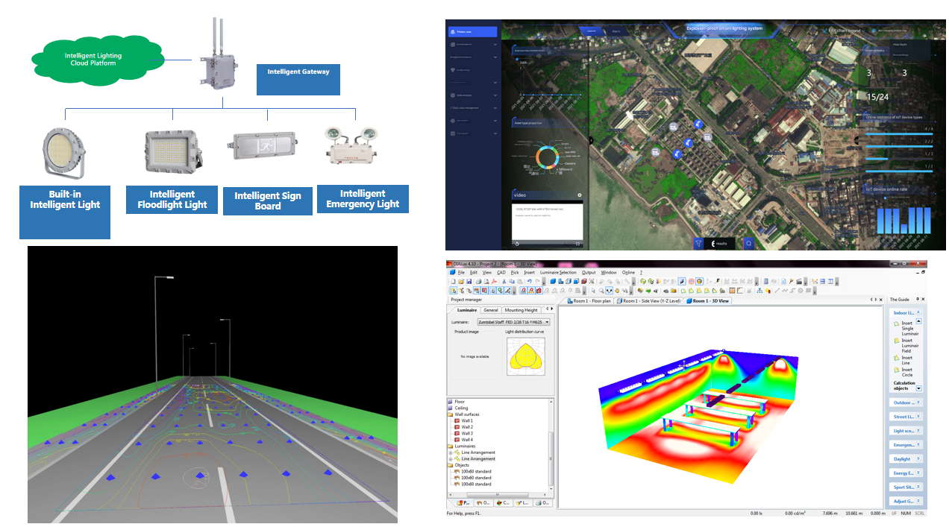This screenshot has height=527, width=949.
Task: Open the File menu in DIALux
Action: [x=461, y=272]
